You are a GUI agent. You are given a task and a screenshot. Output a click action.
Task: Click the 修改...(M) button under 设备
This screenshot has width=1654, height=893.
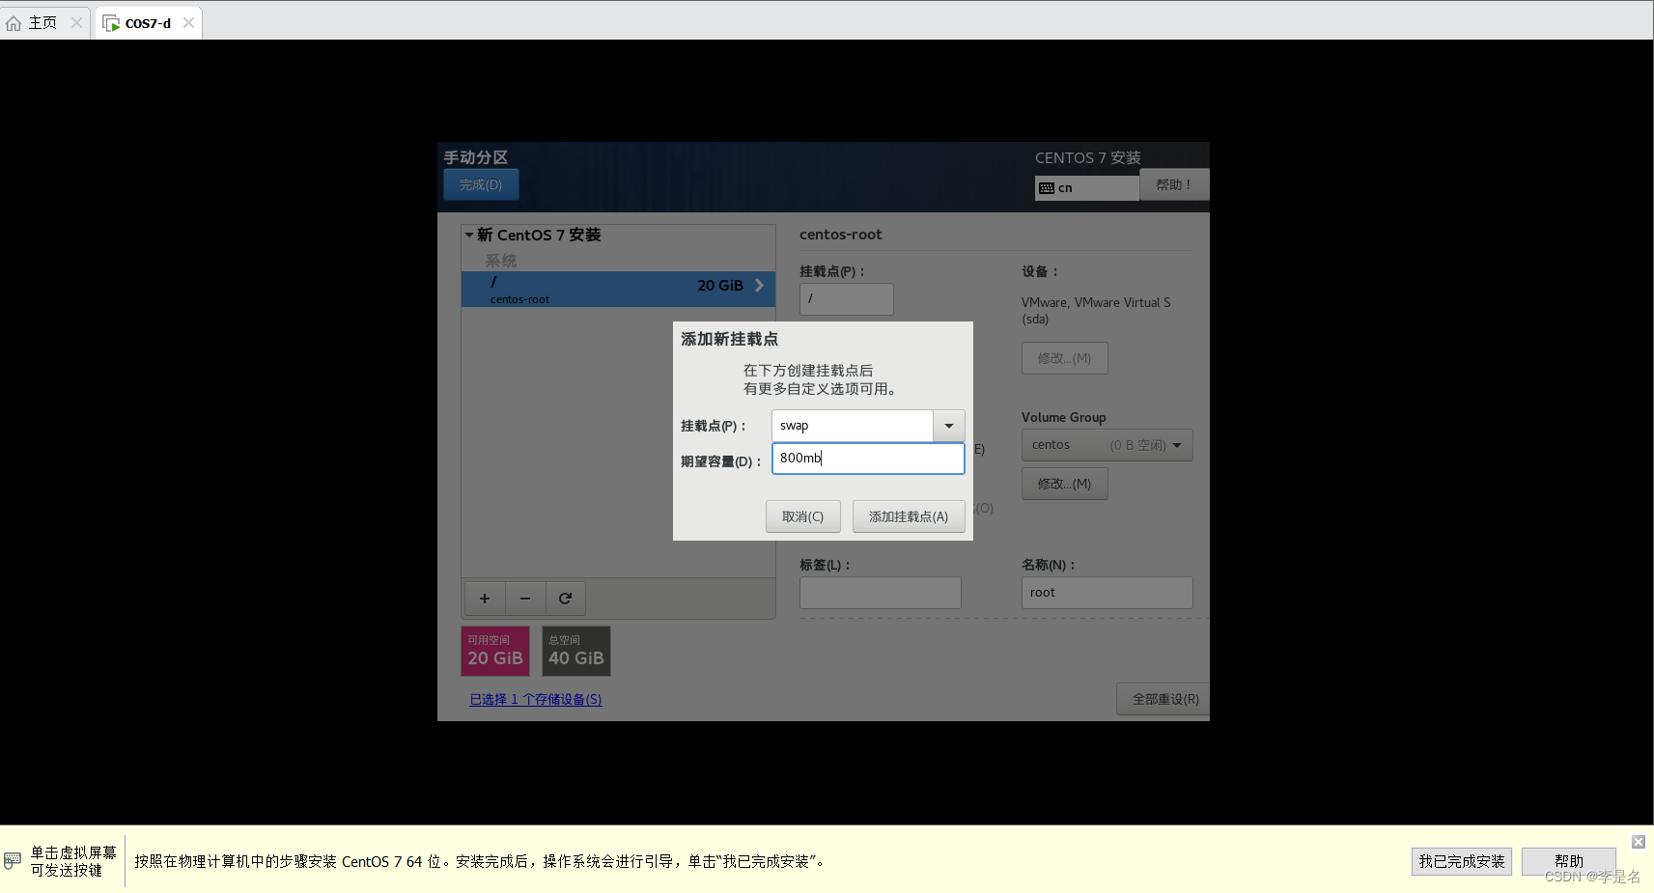pos(1065,358)
